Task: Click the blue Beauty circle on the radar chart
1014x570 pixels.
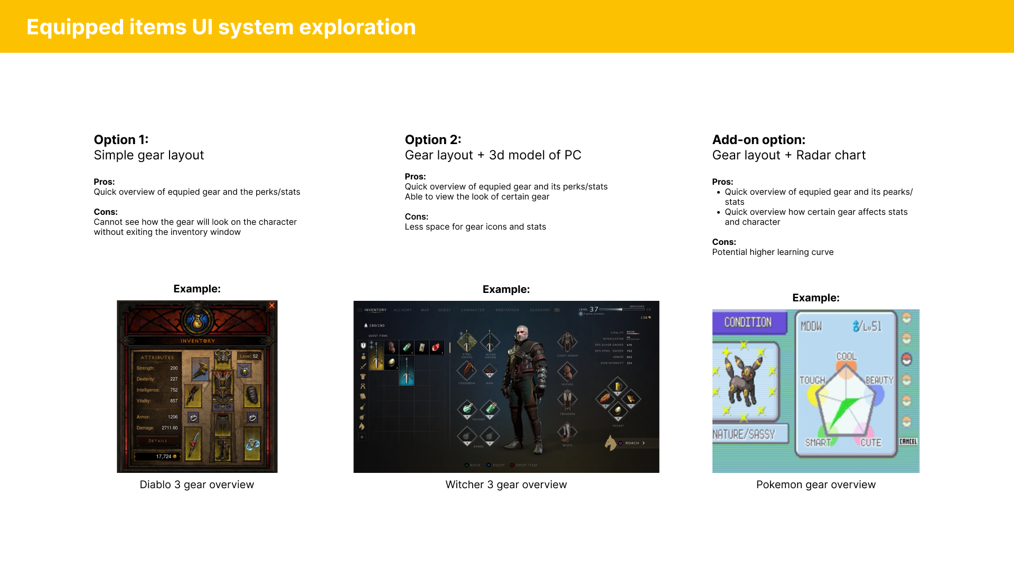Action: coord(875,395)
